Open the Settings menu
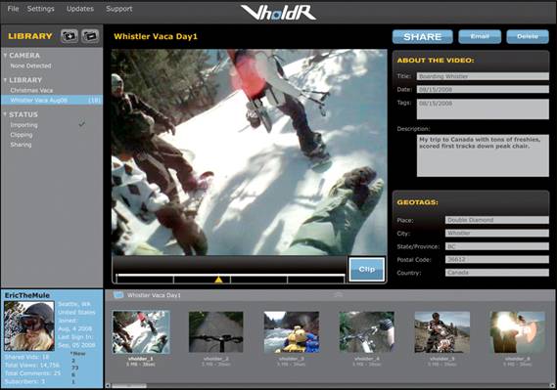The image size is (557, 390). click(x=40, y=9)
